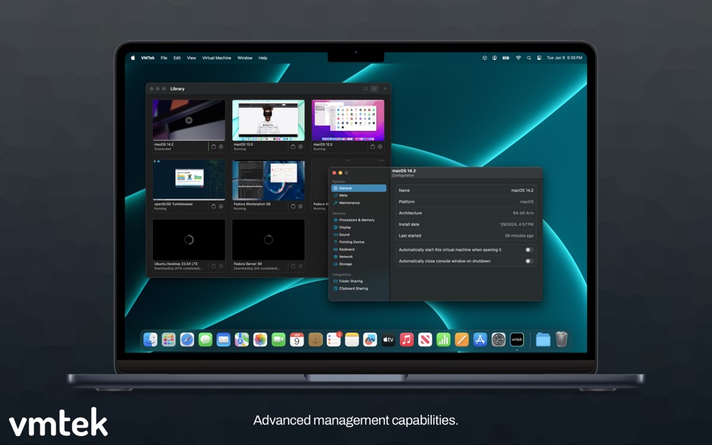Click the Ubuntu Desktop download progress spinner
This screenshot has width=712, height=445.
(189, 240)
